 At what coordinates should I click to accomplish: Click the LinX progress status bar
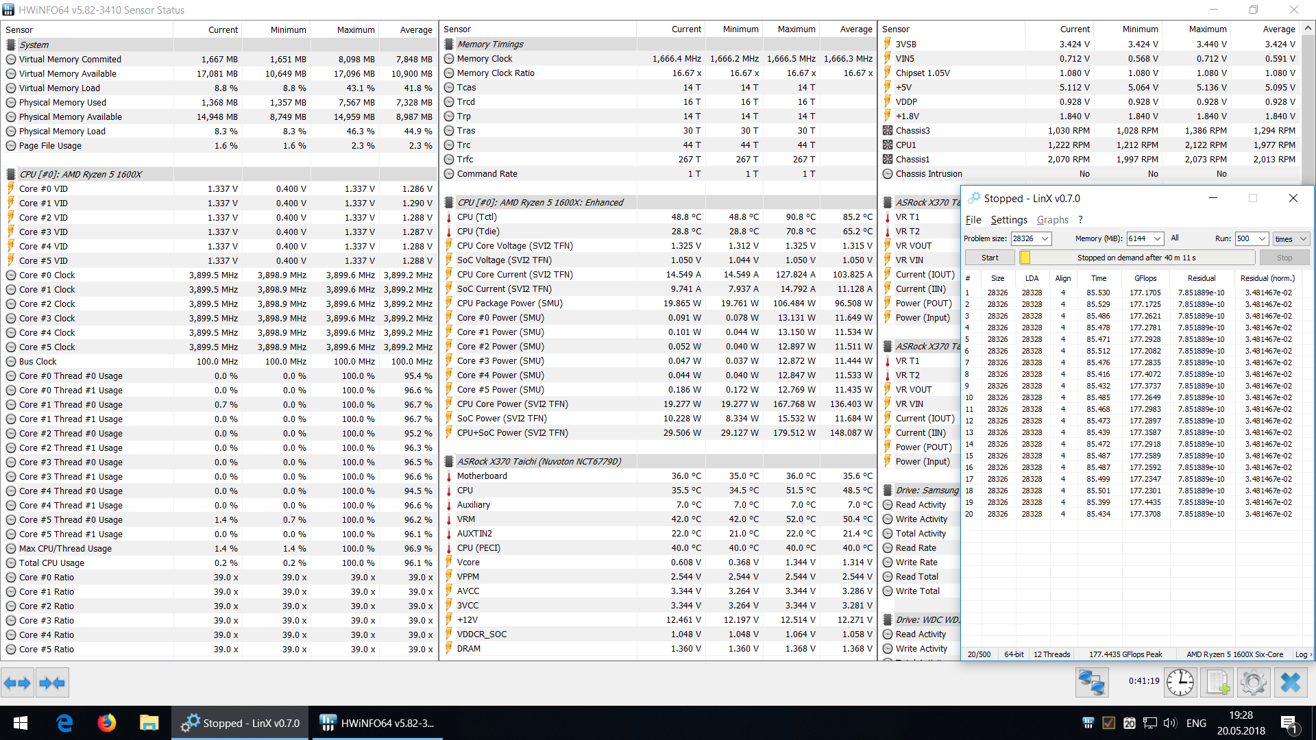pyautogui.click(x=1136, y=258)
